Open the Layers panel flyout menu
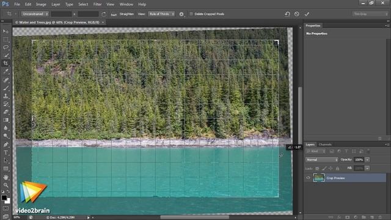Screen dimensions: 391x220 pos(387,144)
